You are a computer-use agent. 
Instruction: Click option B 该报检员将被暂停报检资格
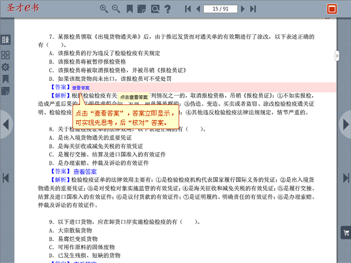(x=87, y=62)
